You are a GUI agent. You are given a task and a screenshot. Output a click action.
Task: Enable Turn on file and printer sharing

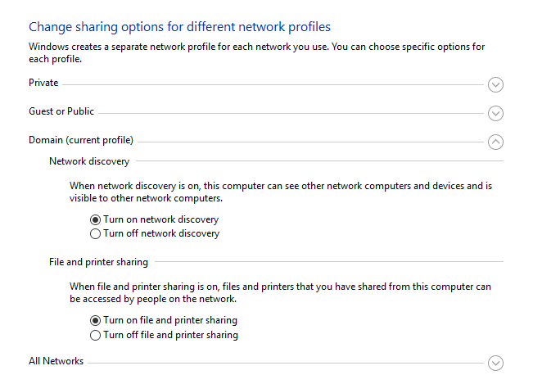point(96,320)
